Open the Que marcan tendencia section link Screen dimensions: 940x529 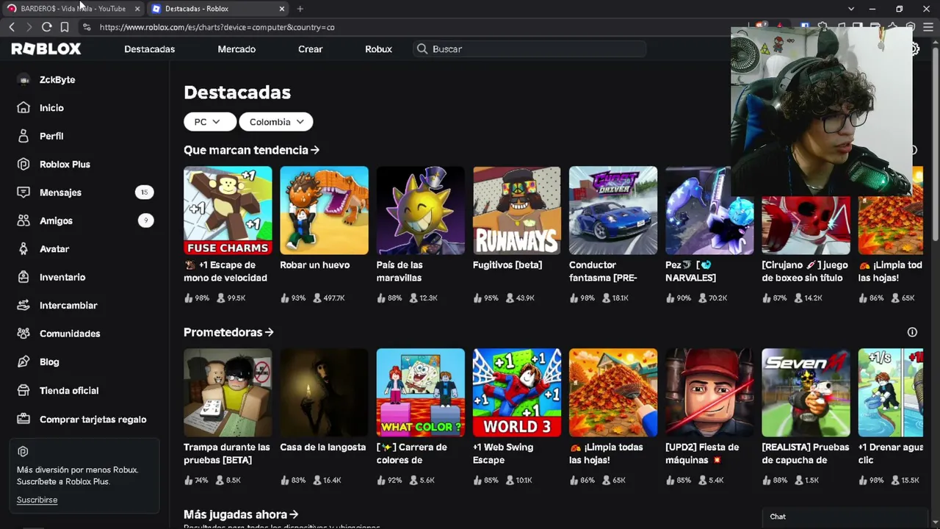click(251, 150)
